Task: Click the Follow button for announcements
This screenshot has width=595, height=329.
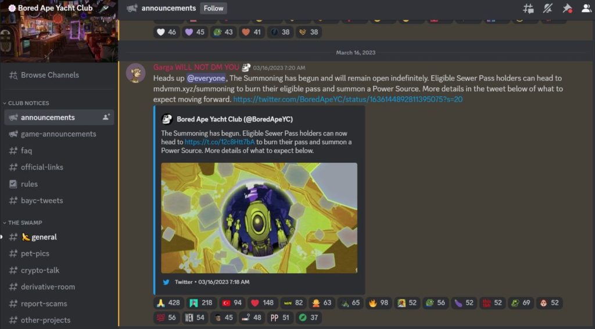Action: 213,8
